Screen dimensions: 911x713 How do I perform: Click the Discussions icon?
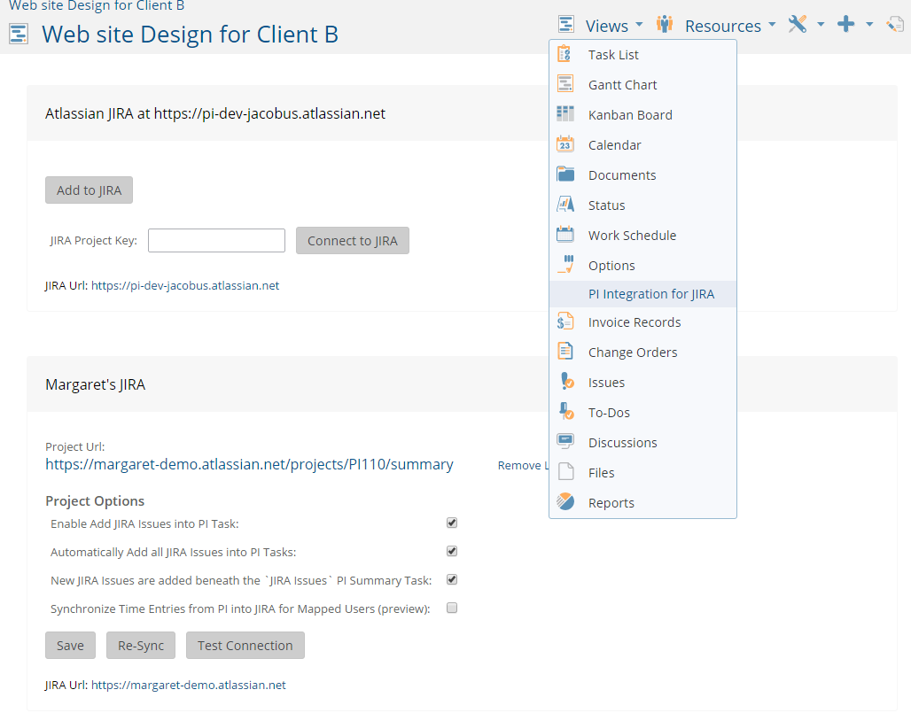[x=565, y=442]
